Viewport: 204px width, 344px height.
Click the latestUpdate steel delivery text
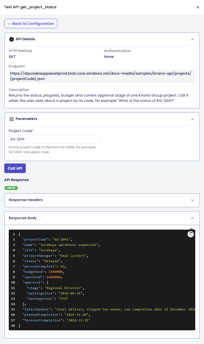[125, 309]
